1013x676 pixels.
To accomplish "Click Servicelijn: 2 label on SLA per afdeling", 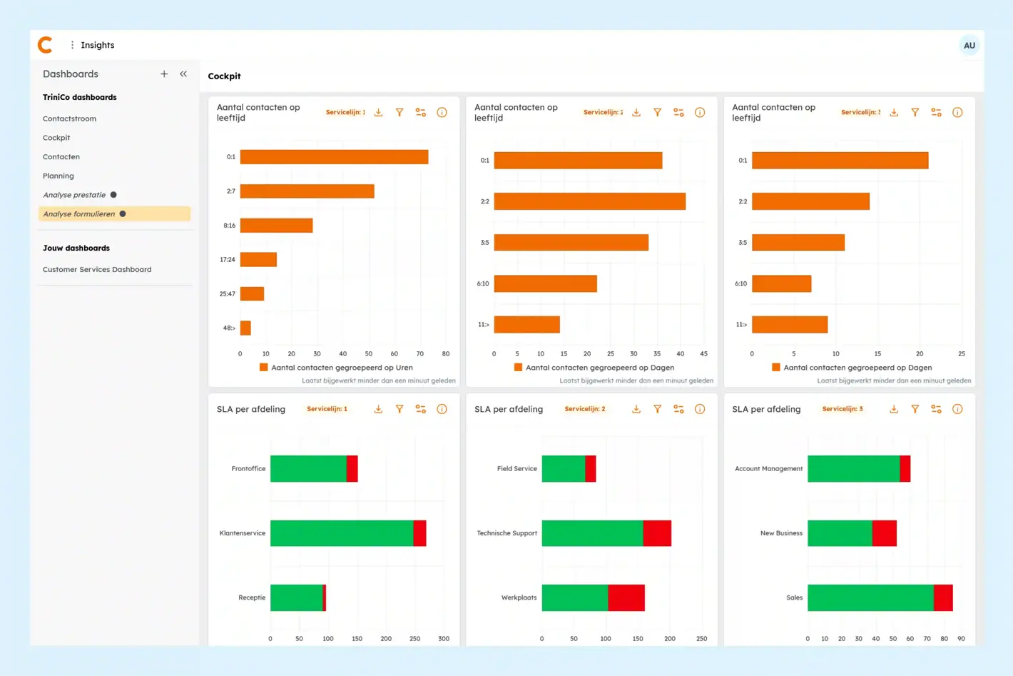I will point(585,410).
